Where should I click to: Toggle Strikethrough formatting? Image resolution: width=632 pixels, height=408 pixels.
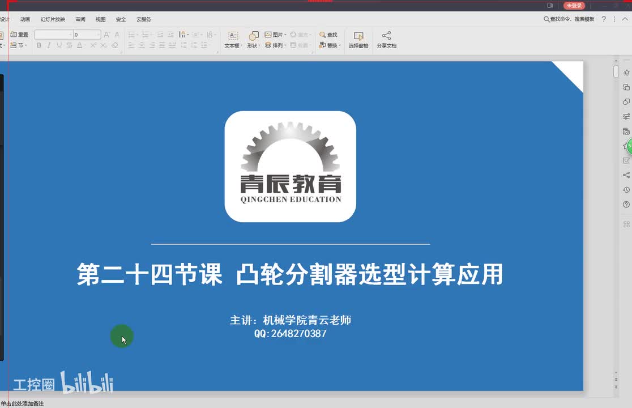coord(69,45)
